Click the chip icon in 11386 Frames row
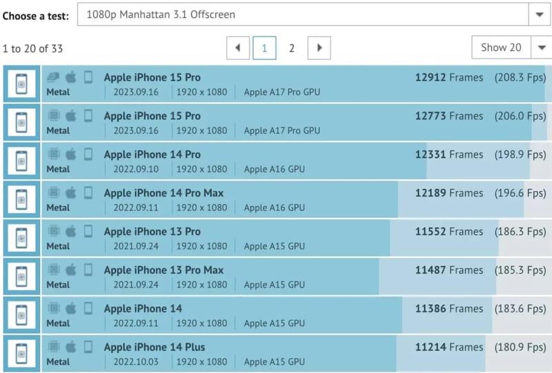552x373 pixels. (54, 308)
